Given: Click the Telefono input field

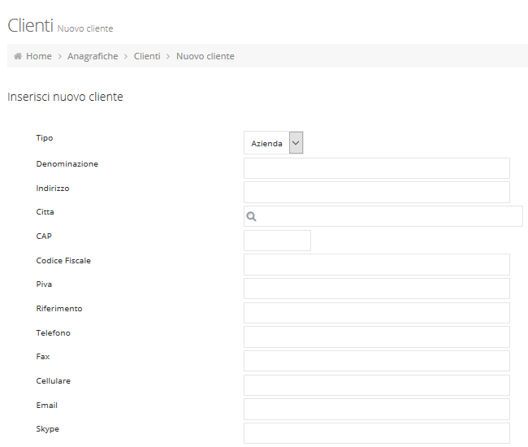Looking at the screenshot, I should (x=376, y=336).
